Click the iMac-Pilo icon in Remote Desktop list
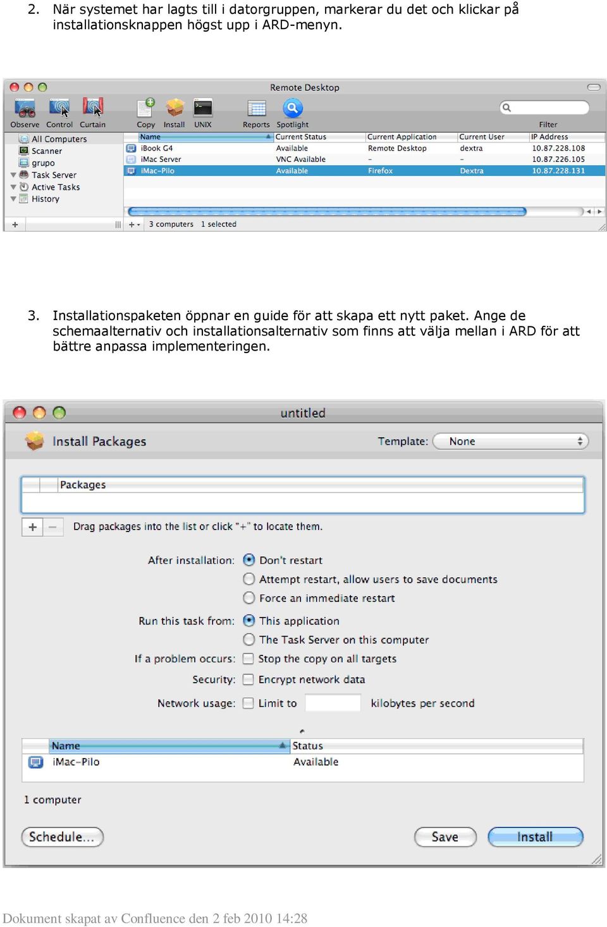 tap(132, 171)
